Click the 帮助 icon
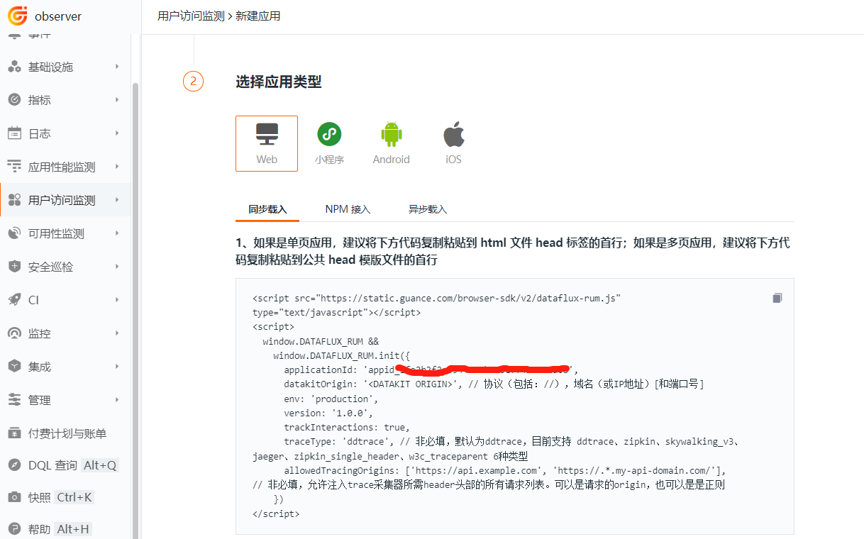864x539 pixels. 14,529
